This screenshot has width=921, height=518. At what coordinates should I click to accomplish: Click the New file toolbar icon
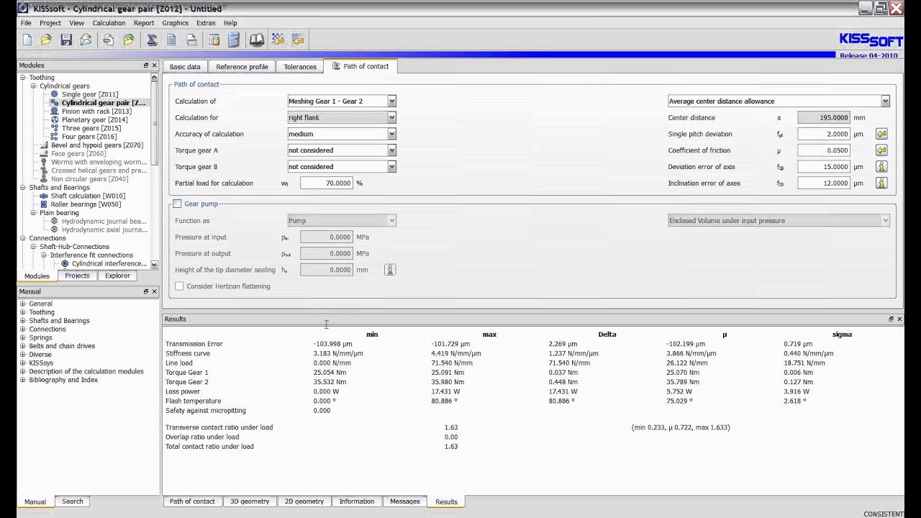click(27, 40)
